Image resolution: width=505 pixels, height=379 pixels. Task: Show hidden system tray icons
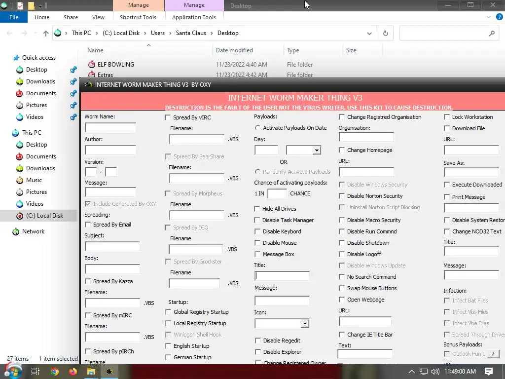[411, 372]
